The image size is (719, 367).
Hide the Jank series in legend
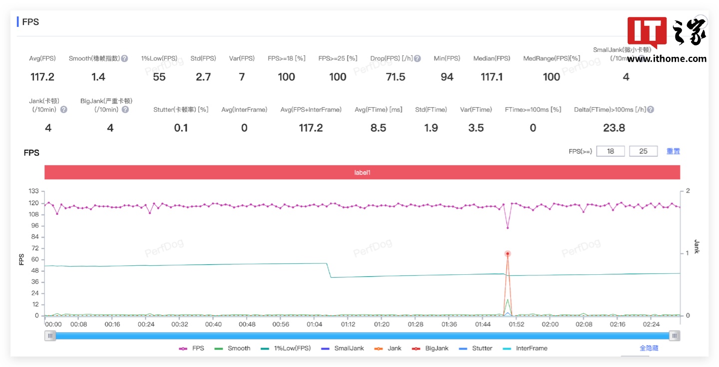coord(388,348)
